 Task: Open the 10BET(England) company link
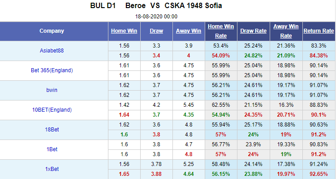point(52,110)
